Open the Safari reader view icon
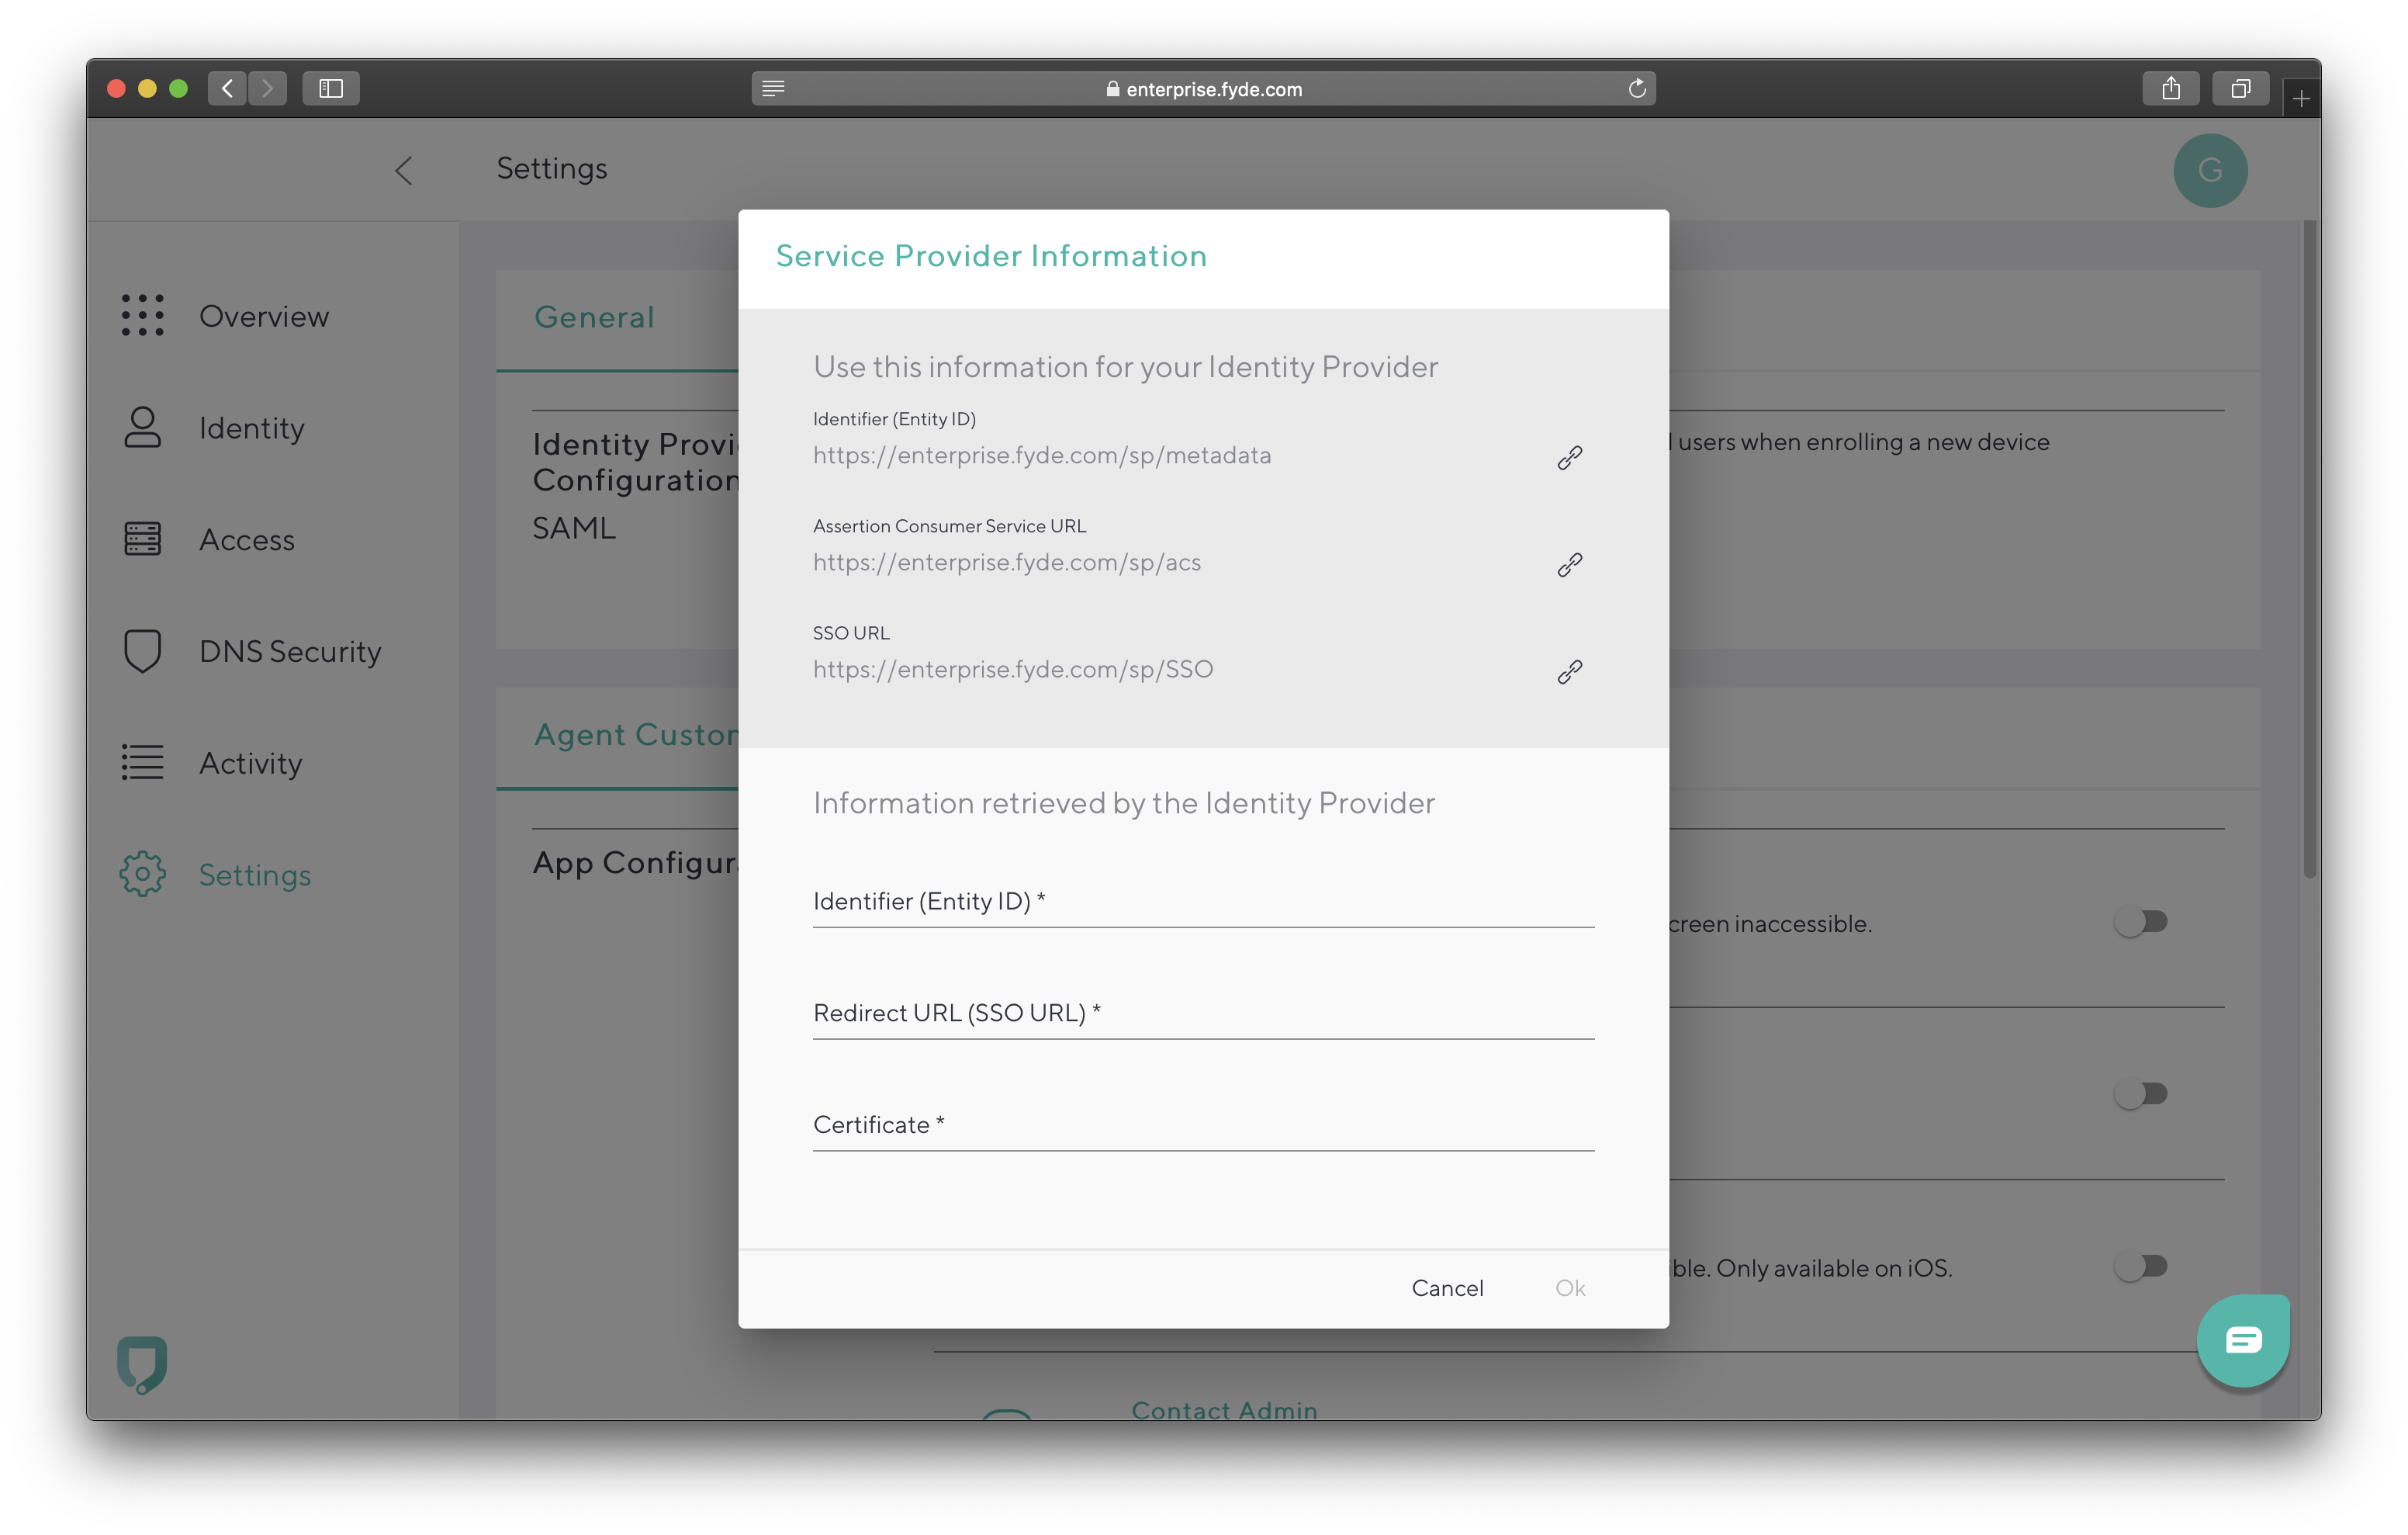The height and width of the screenshot is (1535, 2408). [x=773, y=89]
